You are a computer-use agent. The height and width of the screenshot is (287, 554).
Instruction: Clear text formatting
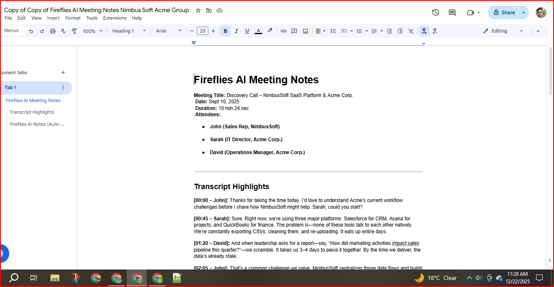coord(411,31)
